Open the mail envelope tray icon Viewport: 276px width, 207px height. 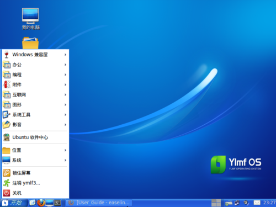pos(257,203)
